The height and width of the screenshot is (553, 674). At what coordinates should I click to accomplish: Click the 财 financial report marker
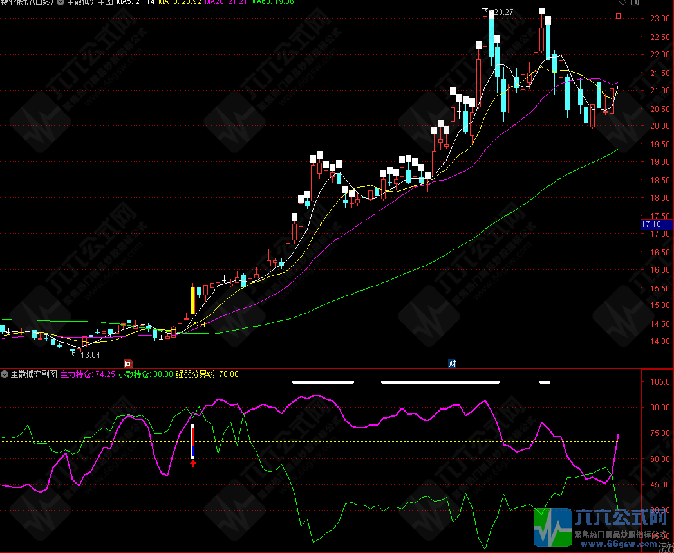point(452,363)
